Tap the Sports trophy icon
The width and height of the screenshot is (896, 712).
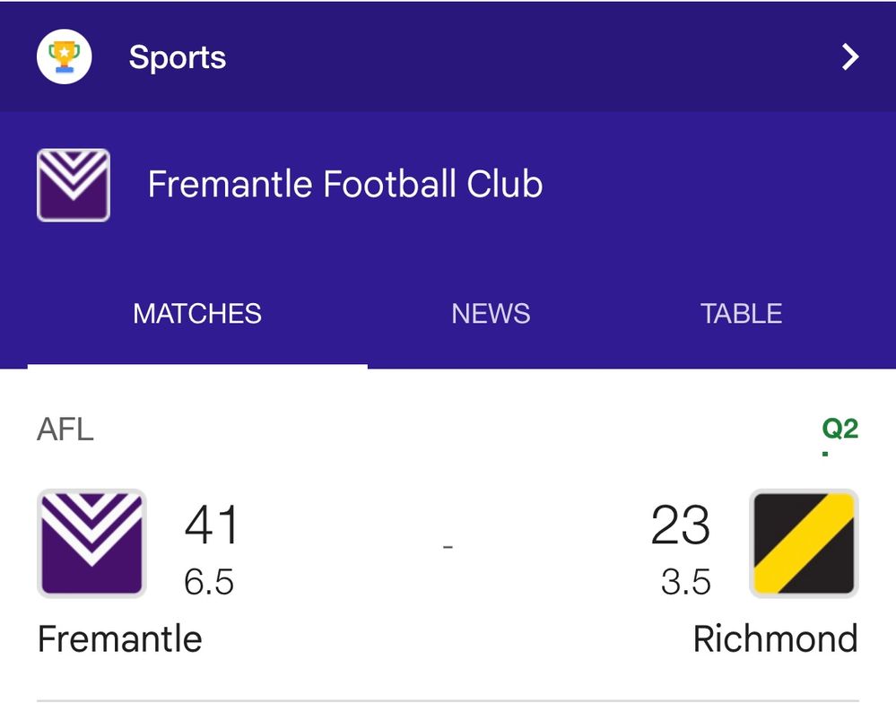[64, 56]
